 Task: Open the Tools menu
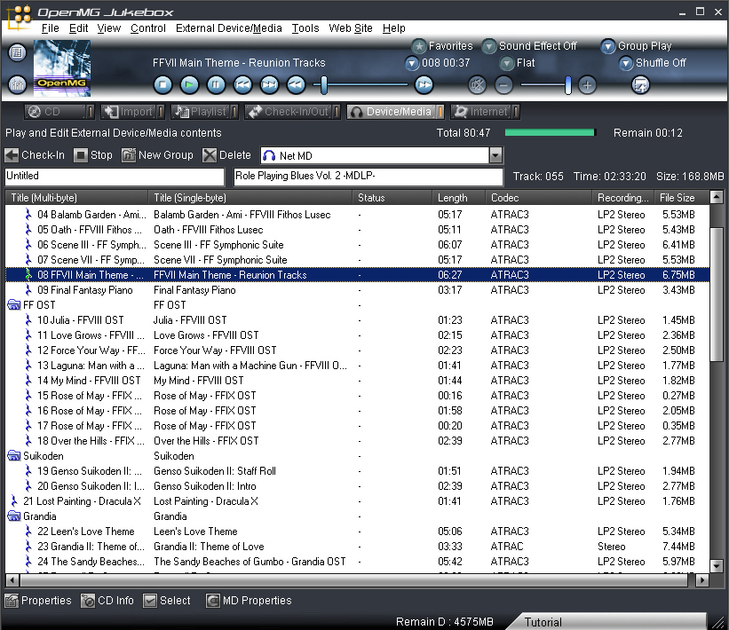(305, 28)
